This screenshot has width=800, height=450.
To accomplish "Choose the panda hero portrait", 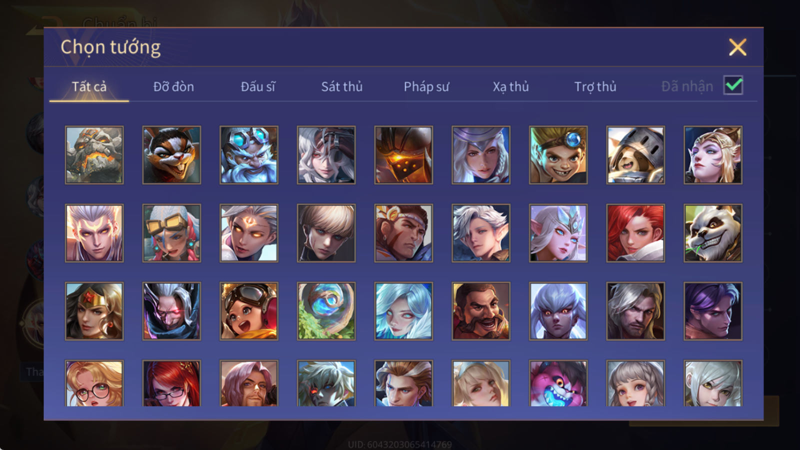I will pyautogui.click(x=712, y=233).
